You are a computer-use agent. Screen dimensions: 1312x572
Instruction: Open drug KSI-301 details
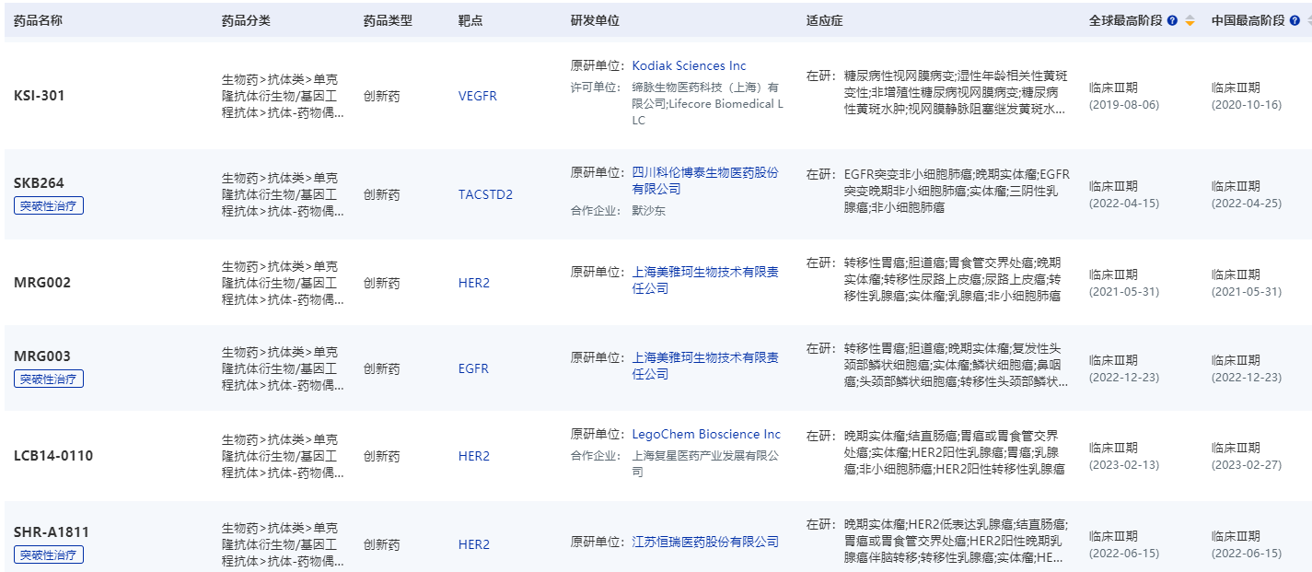click(x=40, y=95)
